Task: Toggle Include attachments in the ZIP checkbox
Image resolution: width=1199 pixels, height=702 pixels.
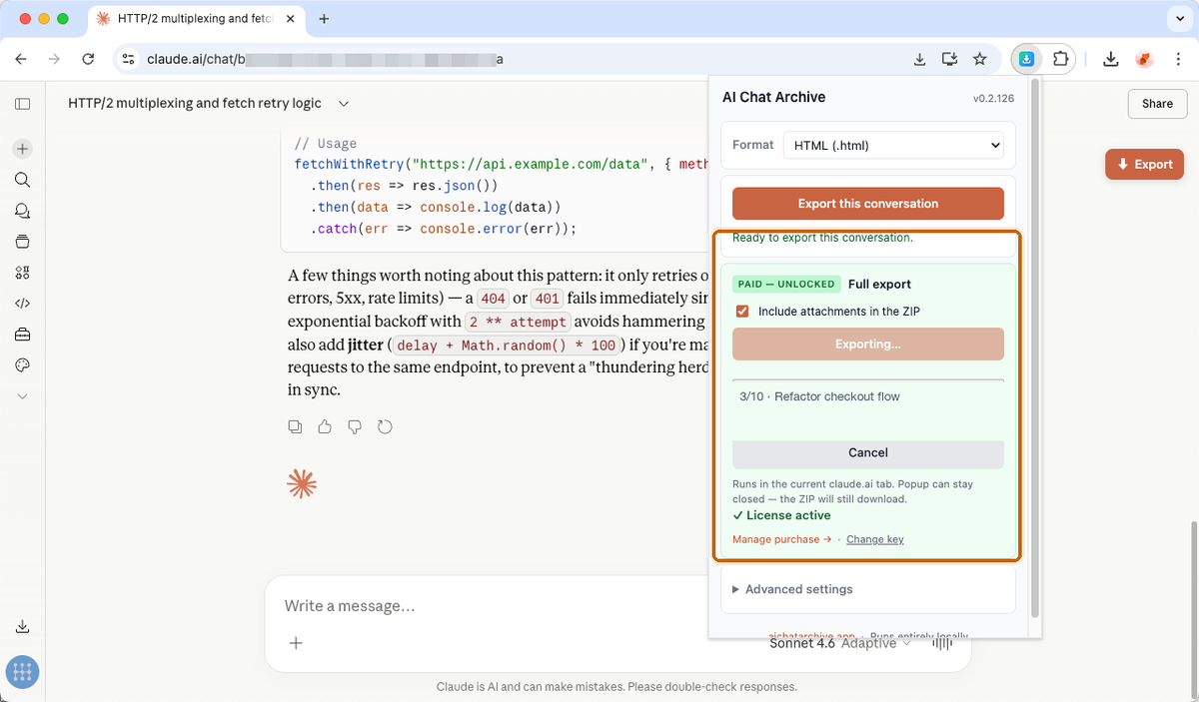Action: click(742, 312)
